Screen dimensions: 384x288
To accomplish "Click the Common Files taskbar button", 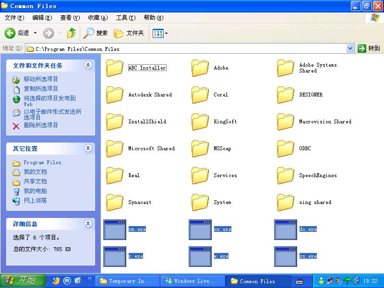I will tap(258, 281).
